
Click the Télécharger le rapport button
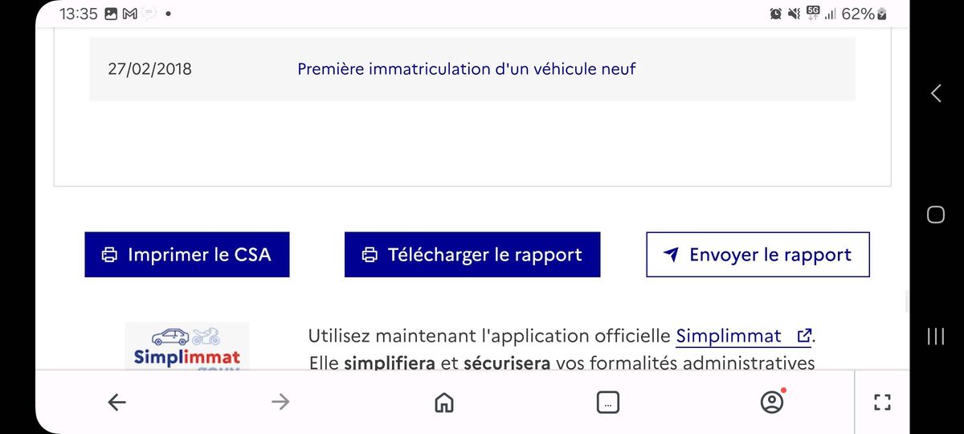click(x=472, y=255)
